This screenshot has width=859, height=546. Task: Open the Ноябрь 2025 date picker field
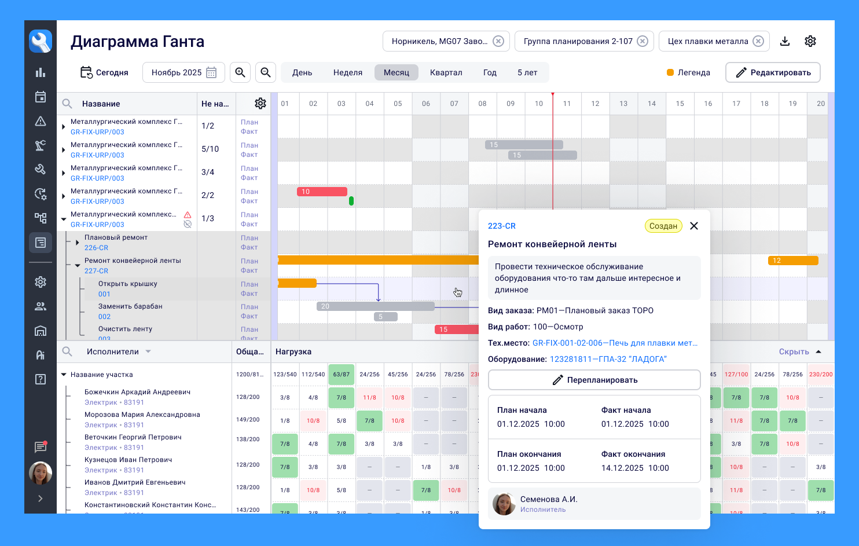coord(183,72)
